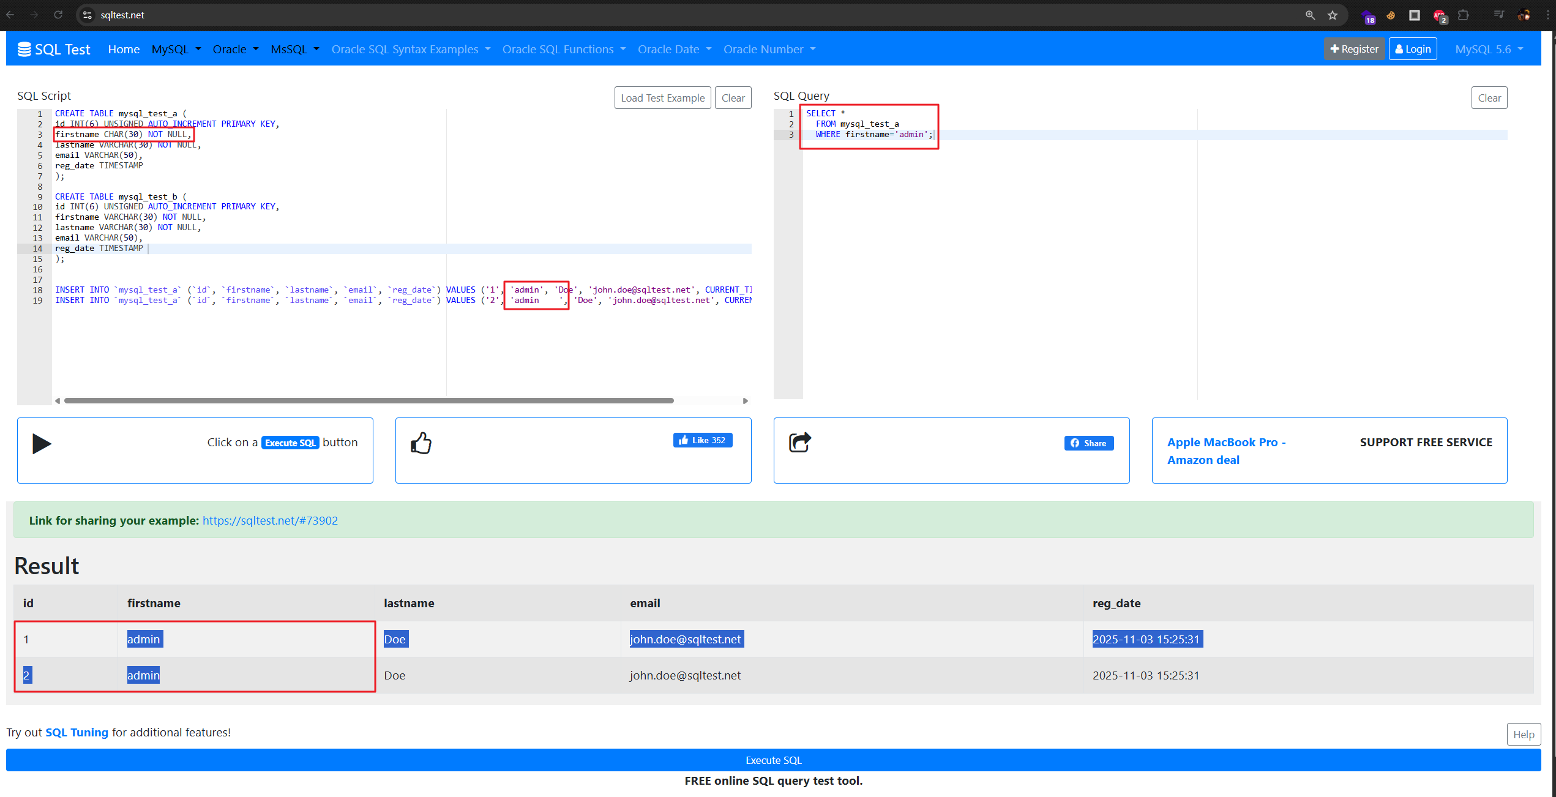1556x797 pixels.
Task: Click the thumbs-up like icon
Action: [x=421, y=443]
